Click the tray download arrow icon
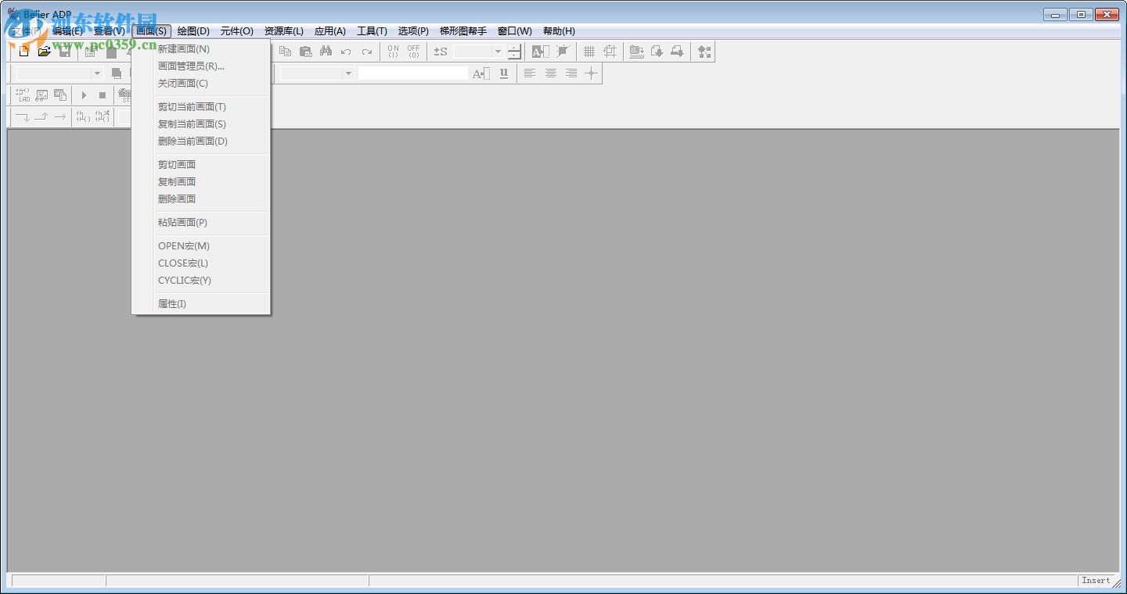1127x594 pixels. (678, 52)
